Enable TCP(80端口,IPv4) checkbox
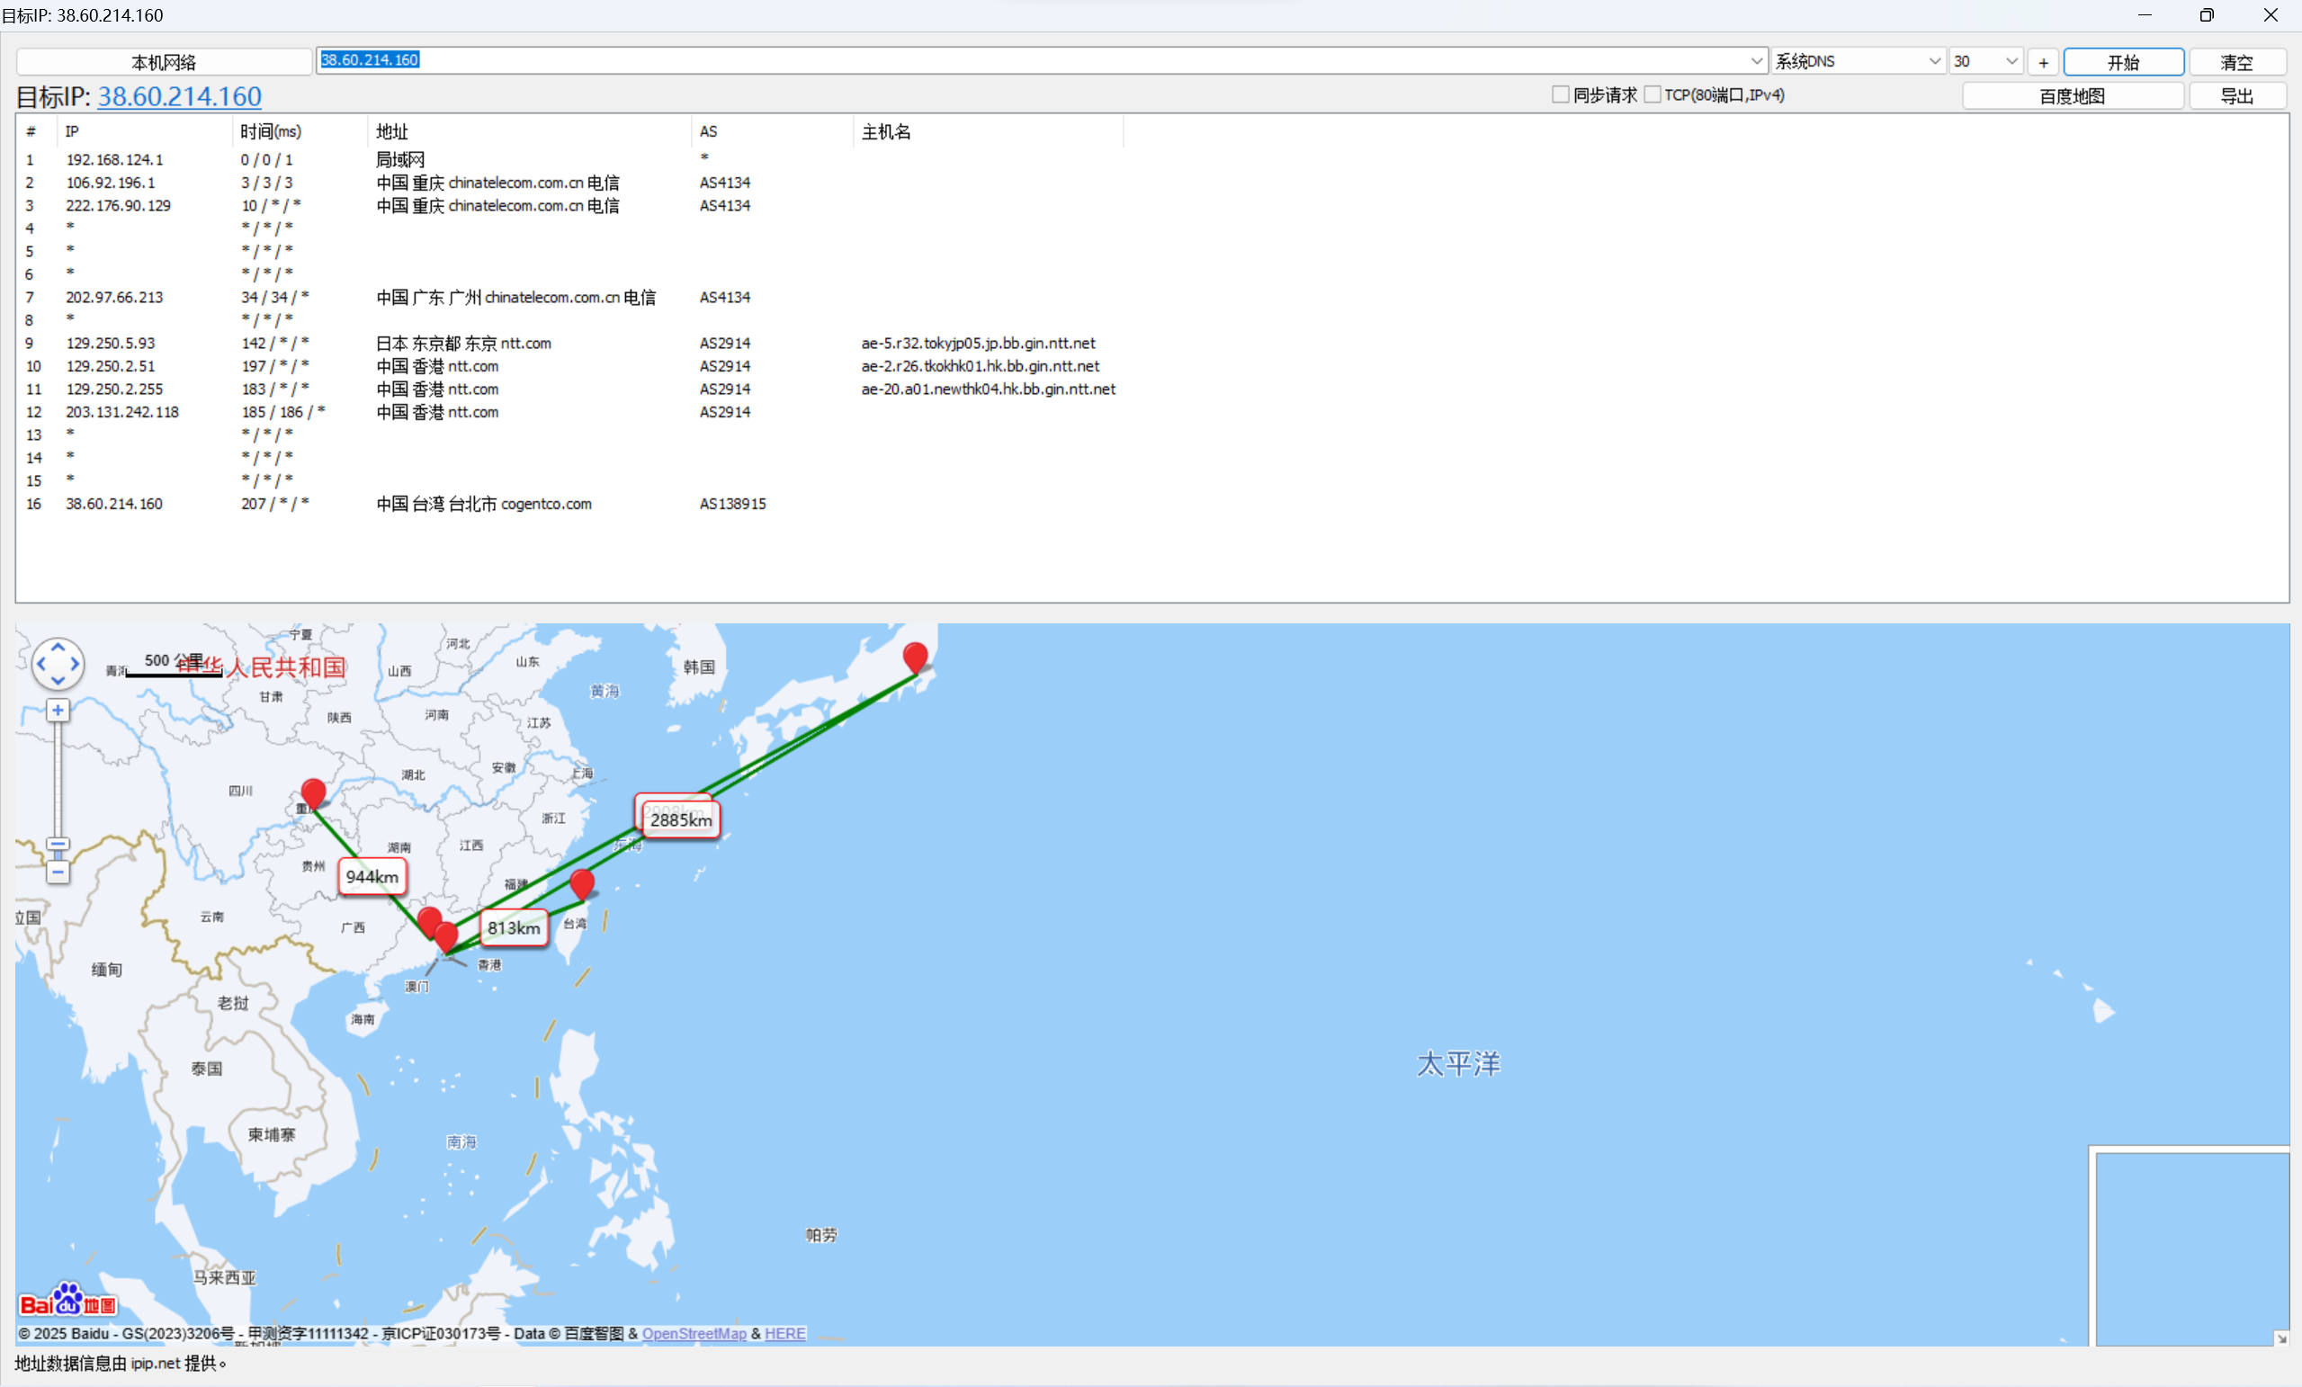Viewport: 2302px width, 1387px height. [1652, 94]
